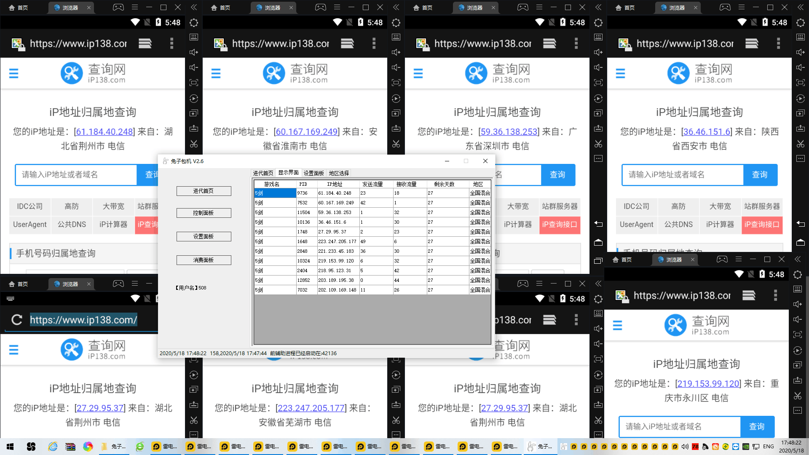Screen dimensions: 809x455
Task: Click the 进代首页 button in 兔子包机 left panel
Action: [x=204, y=191]
